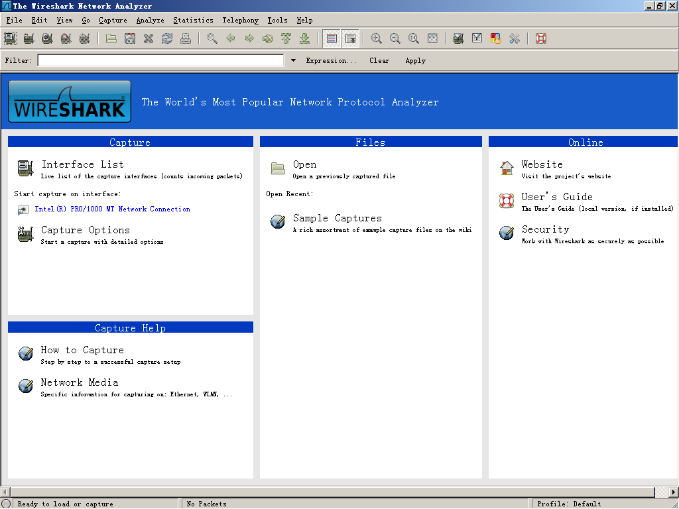Click the list capture interfaces toolbar icon
This screenshot has width=679, height=509.
tap(11, 38)
